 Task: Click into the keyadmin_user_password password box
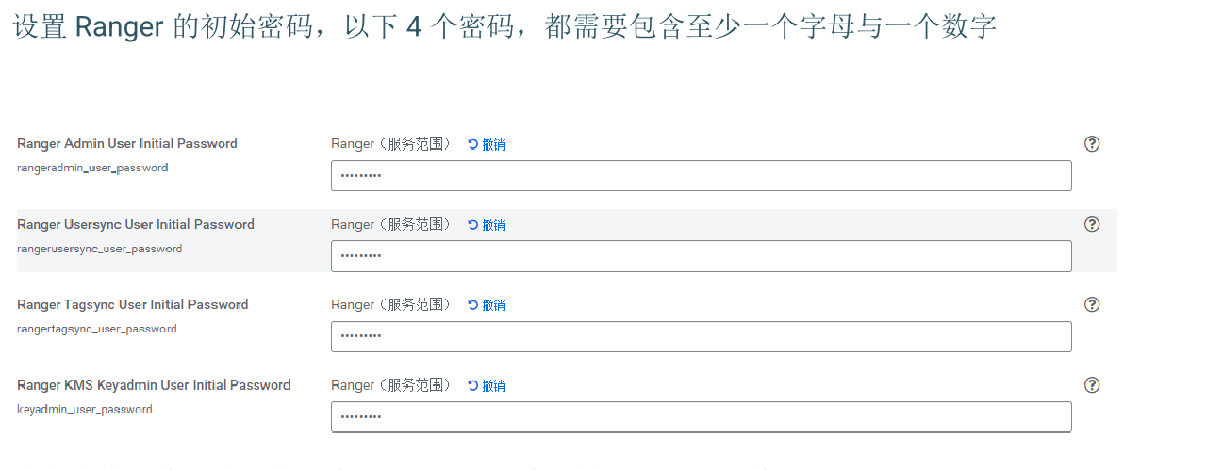point(701,417)
